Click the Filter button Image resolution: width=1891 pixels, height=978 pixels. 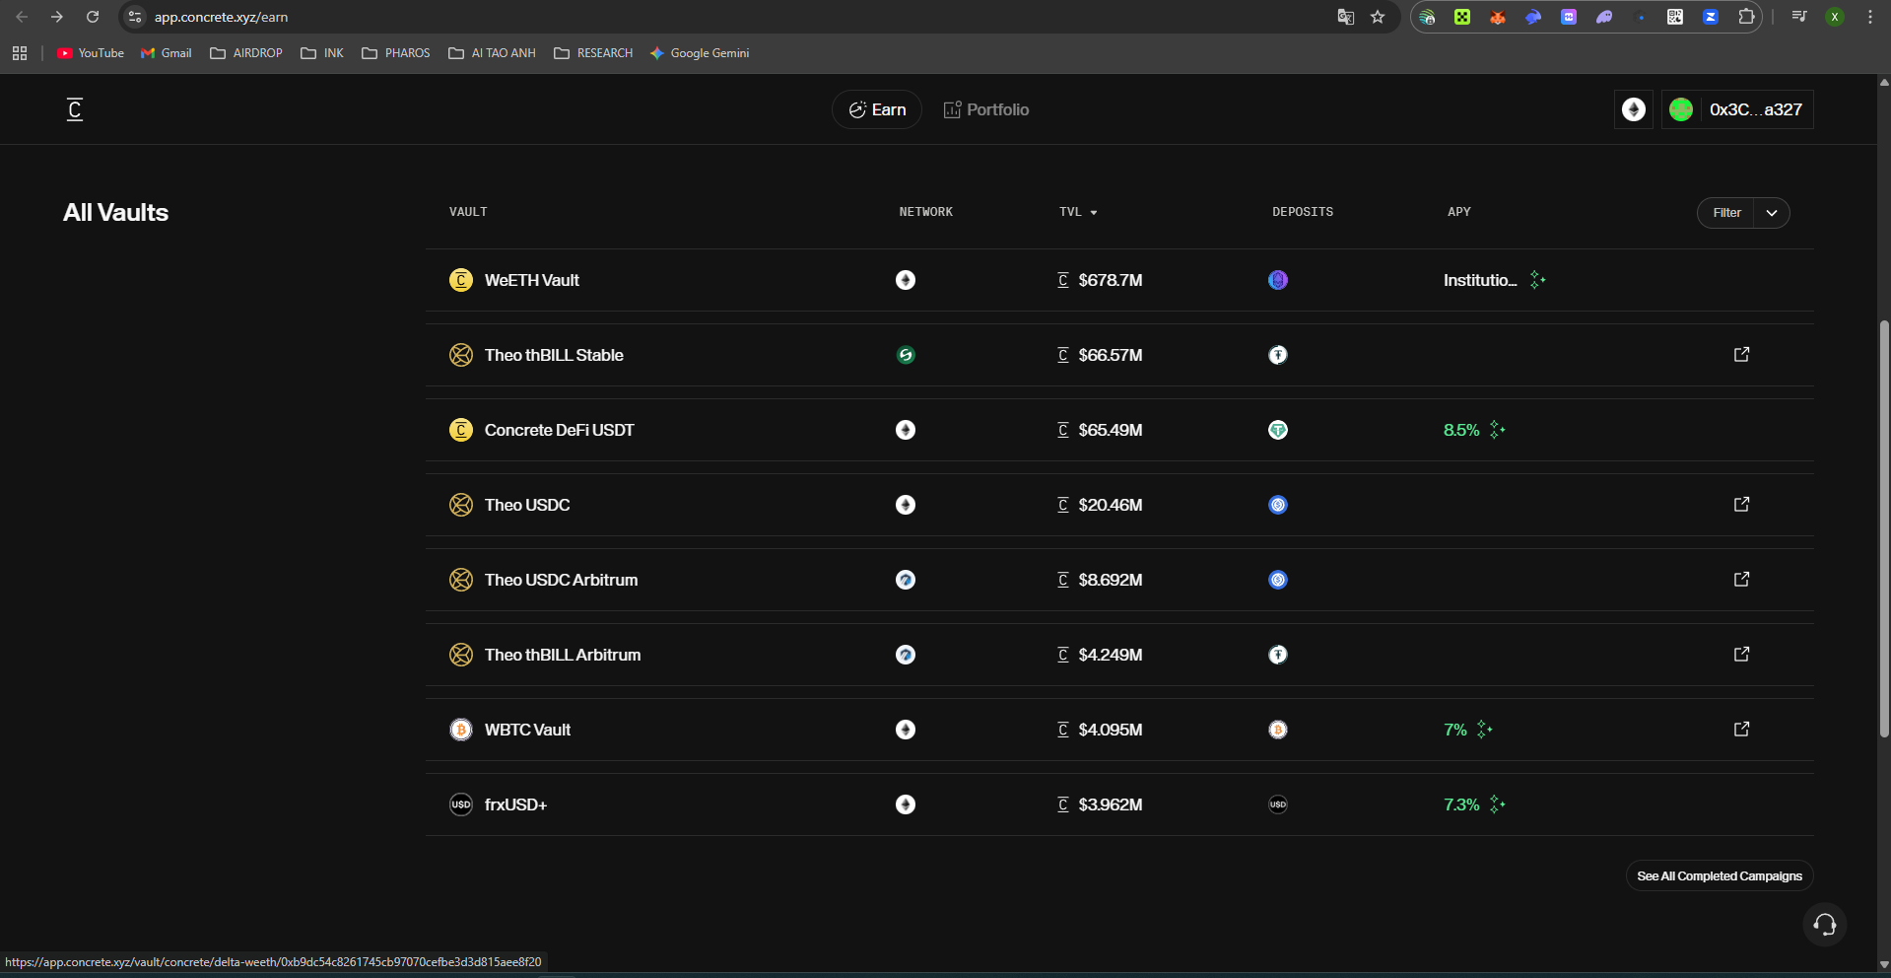1726,213
